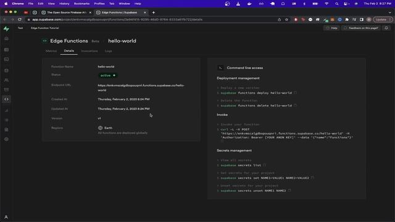Bookmark page with the star icon
The height and width of the screenshot is (222, 395).
(x=286, y=20)
